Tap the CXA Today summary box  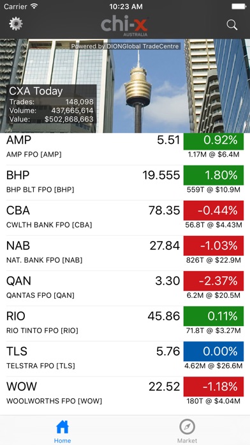pos(52,104)
